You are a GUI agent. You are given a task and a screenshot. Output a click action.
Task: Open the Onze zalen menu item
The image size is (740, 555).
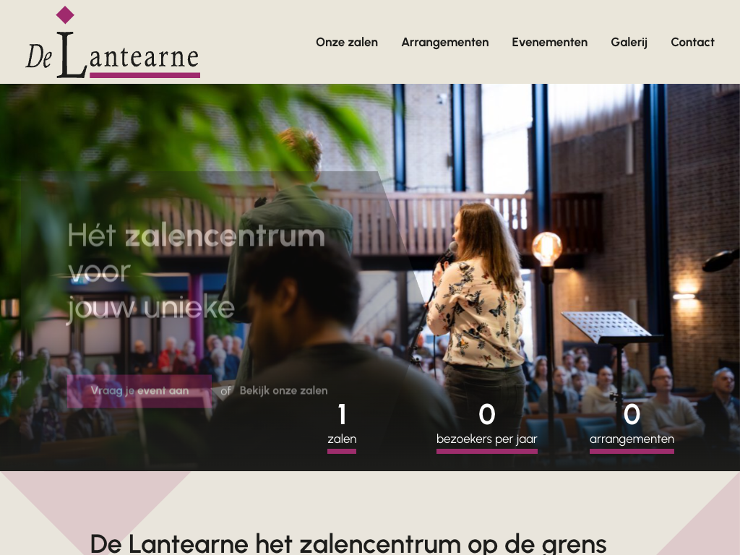click(347, 42)
